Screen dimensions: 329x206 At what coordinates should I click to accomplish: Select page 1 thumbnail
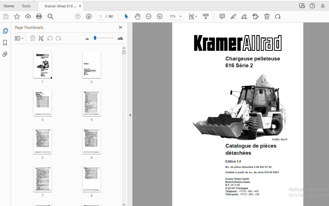pyautogui.click(x=43, y=65)
